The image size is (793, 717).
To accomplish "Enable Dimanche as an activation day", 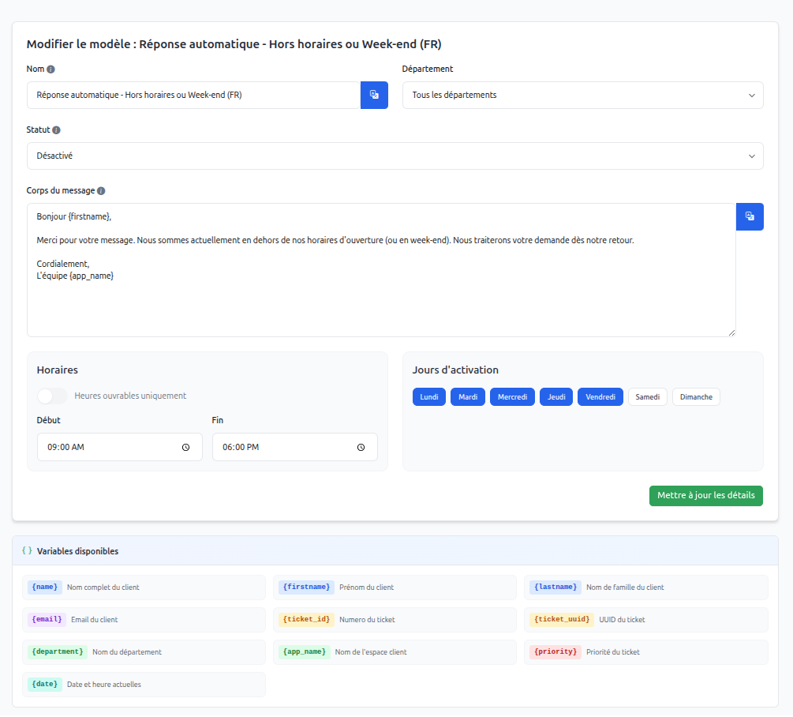I will tap(696, 396).
